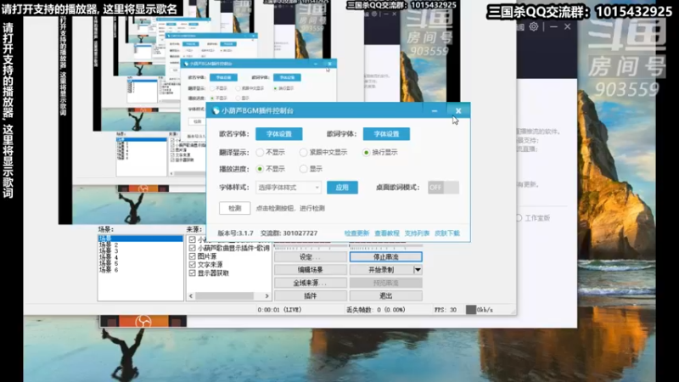Minimize the 小葫芦BGM插件控制台 dialog
The image size is (679, 382).
tap(435, 111)
